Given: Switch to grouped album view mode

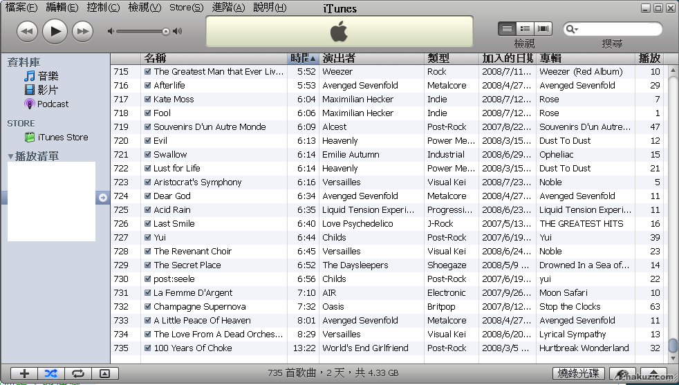Looking at the screenshot, I should click(525, 28).
